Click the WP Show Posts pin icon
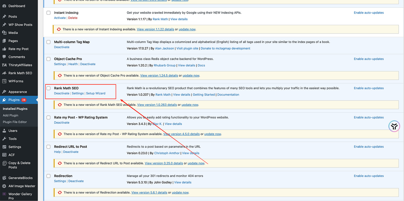The image size is (404, 201). click(4, 25)
